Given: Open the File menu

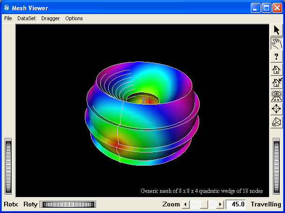Looking at the screenshot, I should [x=8, y=18].
